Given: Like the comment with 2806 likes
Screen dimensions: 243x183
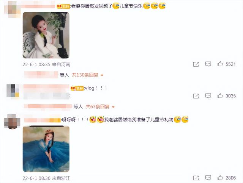Looking at the screenshot, I should pyautogui.click(x=220, y=178).
